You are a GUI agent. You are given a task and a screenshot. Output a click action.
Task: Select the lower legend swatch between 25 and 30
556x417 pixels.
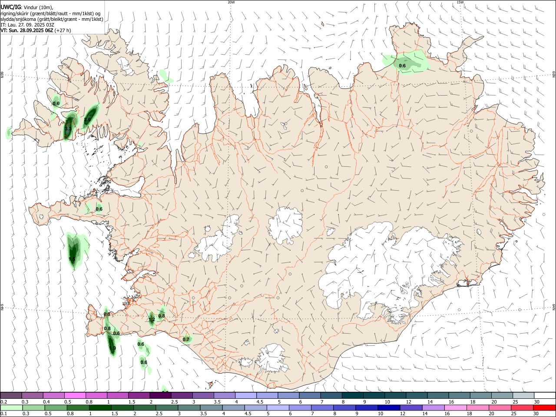[522, 407]
